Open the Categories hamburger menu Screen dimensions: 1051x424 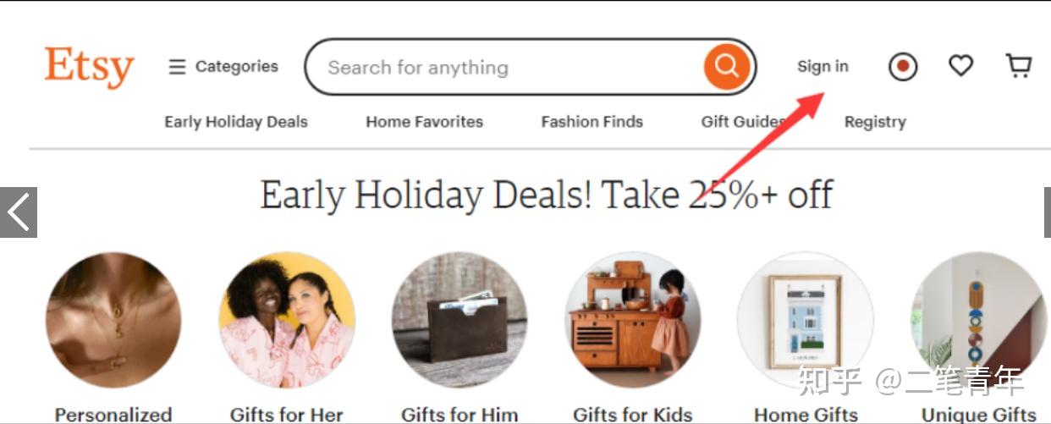(x=223, y=66)
